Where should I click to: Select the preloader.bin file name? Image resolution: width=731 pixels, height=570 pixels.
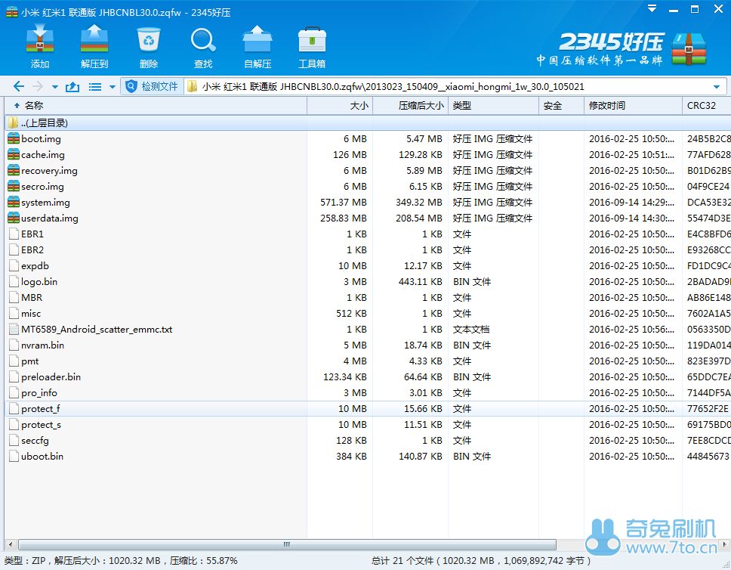pyautogui.click(x=51, y=376)
